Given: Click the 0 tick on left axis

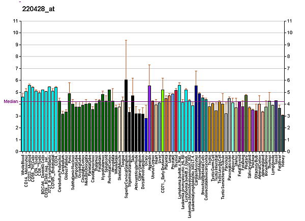Looking at the screenshot, I should tap(16, 152).
